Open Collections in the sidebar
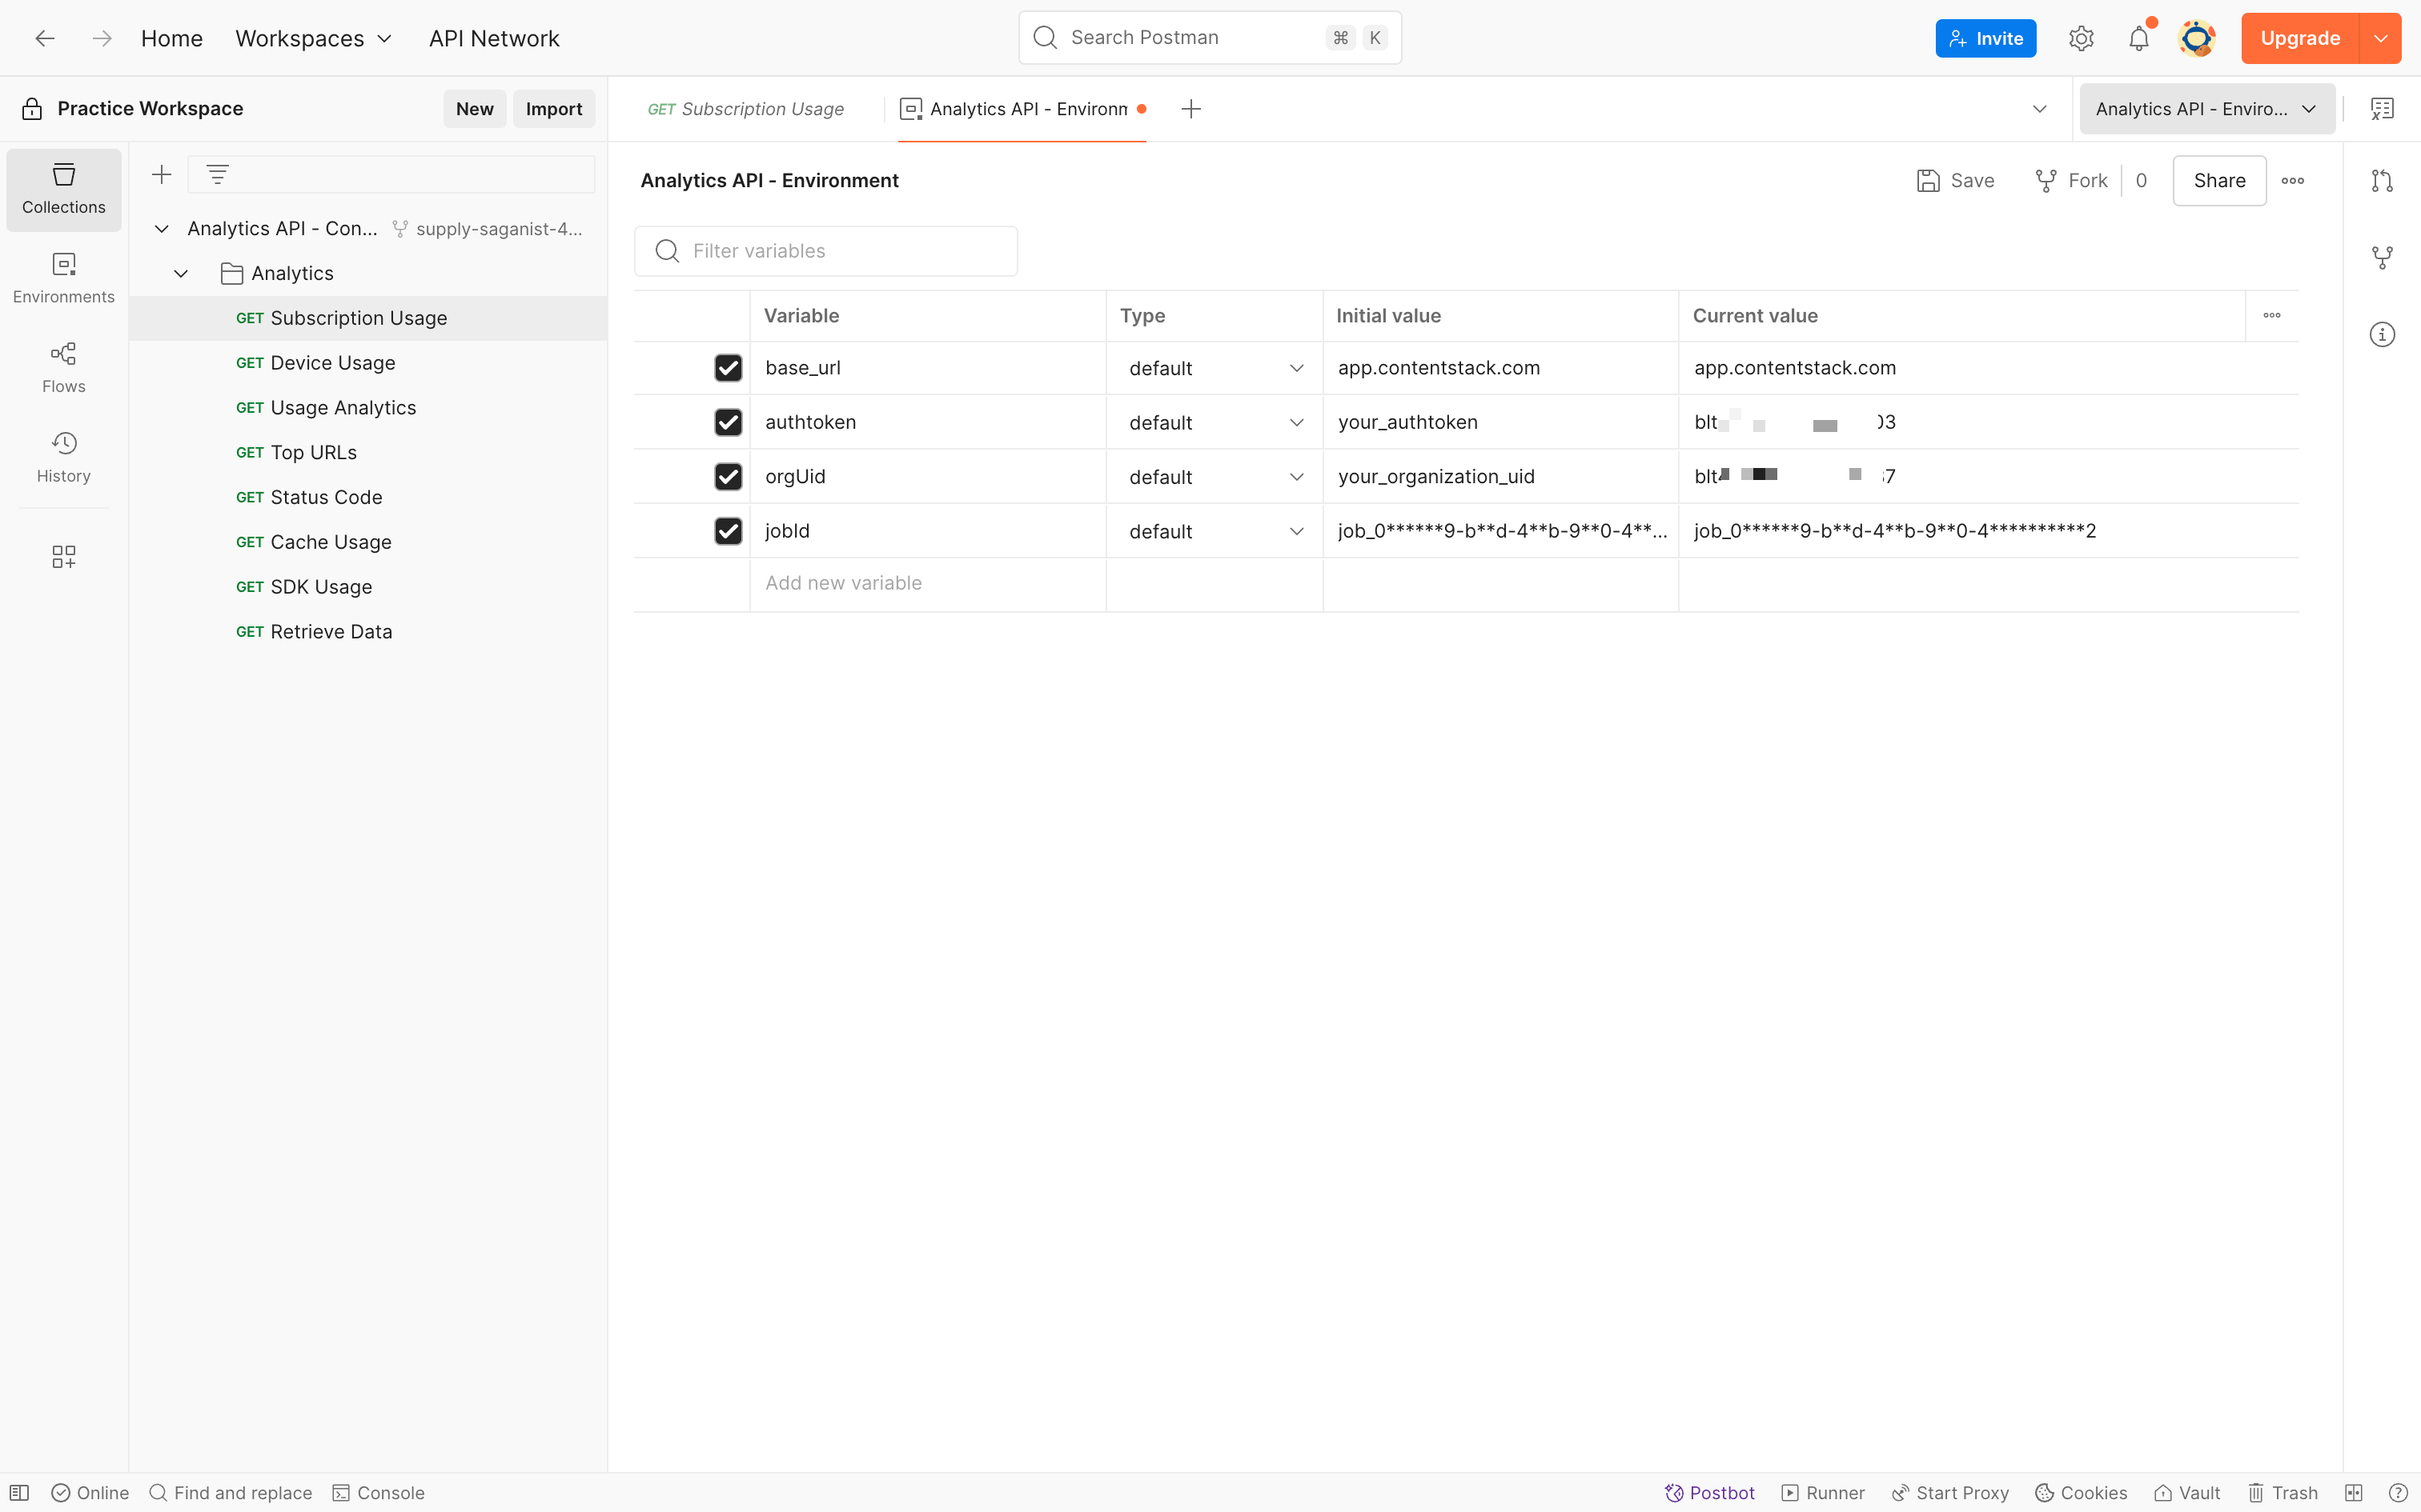 point(64,189)
